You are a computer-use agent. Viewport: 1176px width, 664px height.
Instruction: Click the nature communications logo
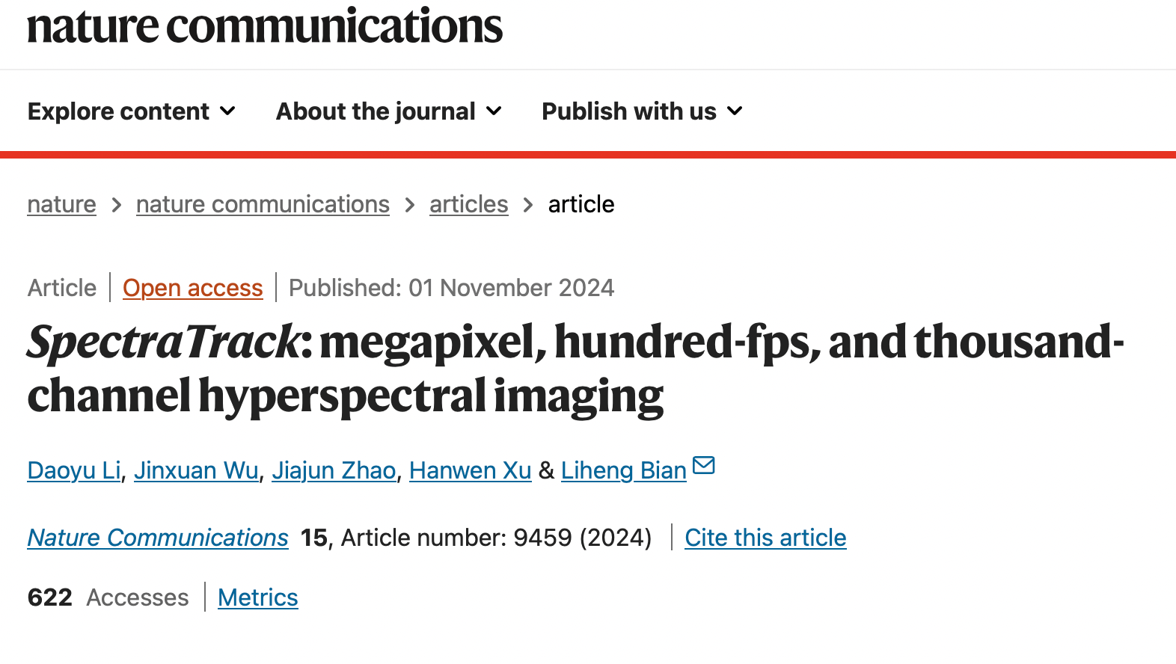(x=265, y=27)
